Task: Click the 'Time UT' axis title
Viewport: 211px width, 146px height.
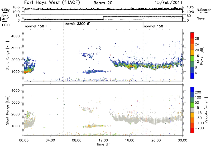Action: click(103, 144)
